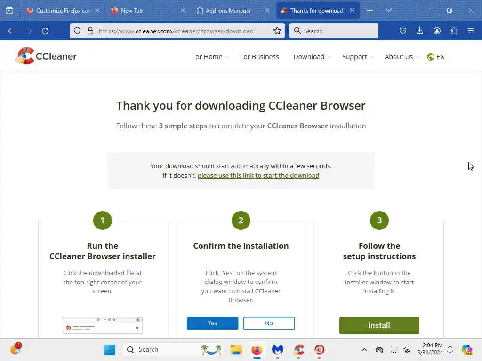
Task: Change language via EN globe
Action: click(436, 57)
